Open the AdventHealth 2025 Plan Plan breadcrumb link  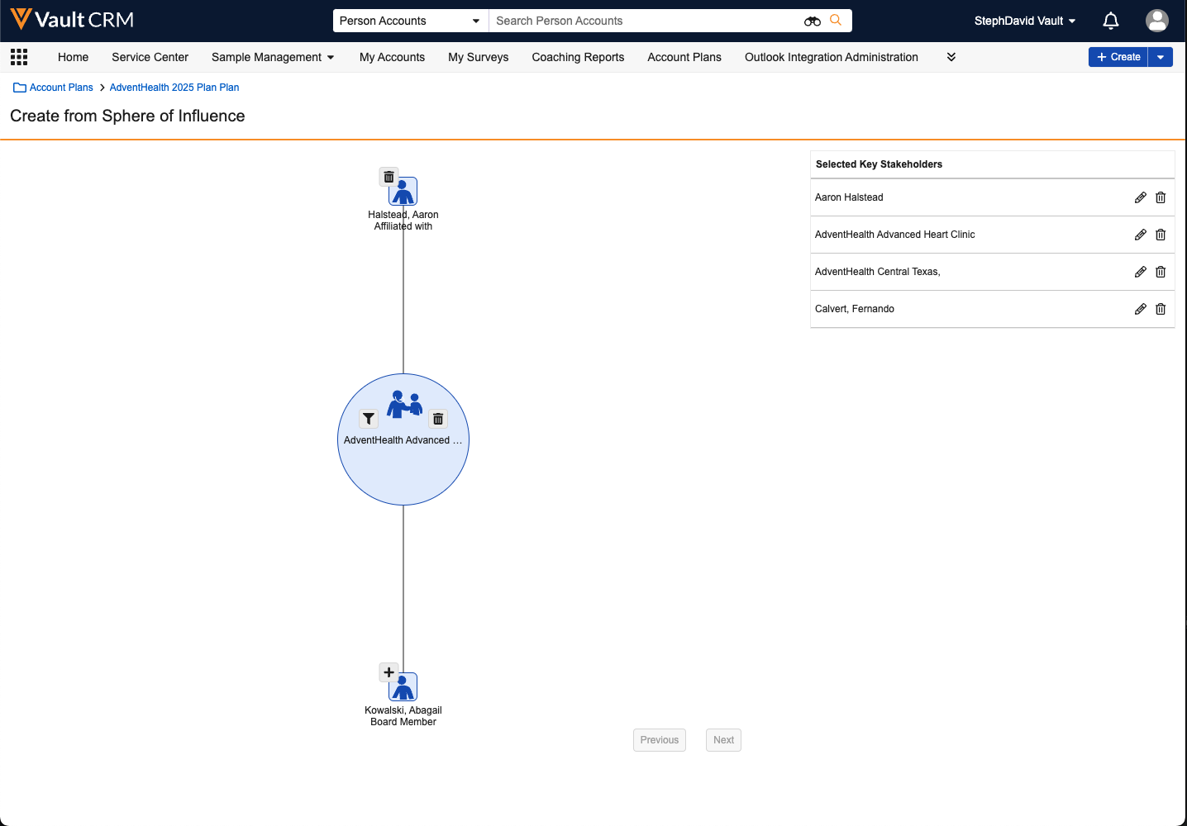pyautogui.click(x=174, y=88)
